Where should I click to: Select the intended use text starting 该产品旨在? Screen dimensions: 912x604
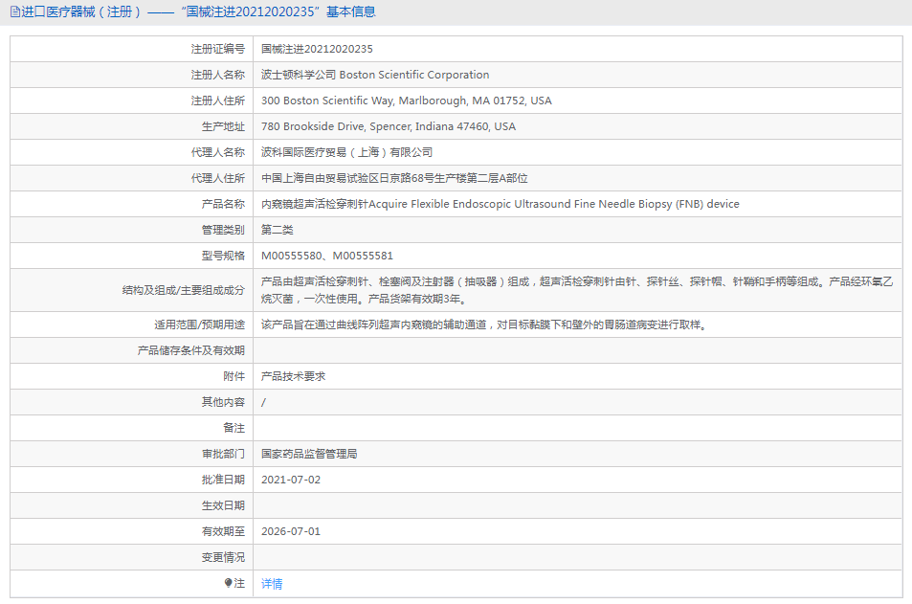point(484,324)
